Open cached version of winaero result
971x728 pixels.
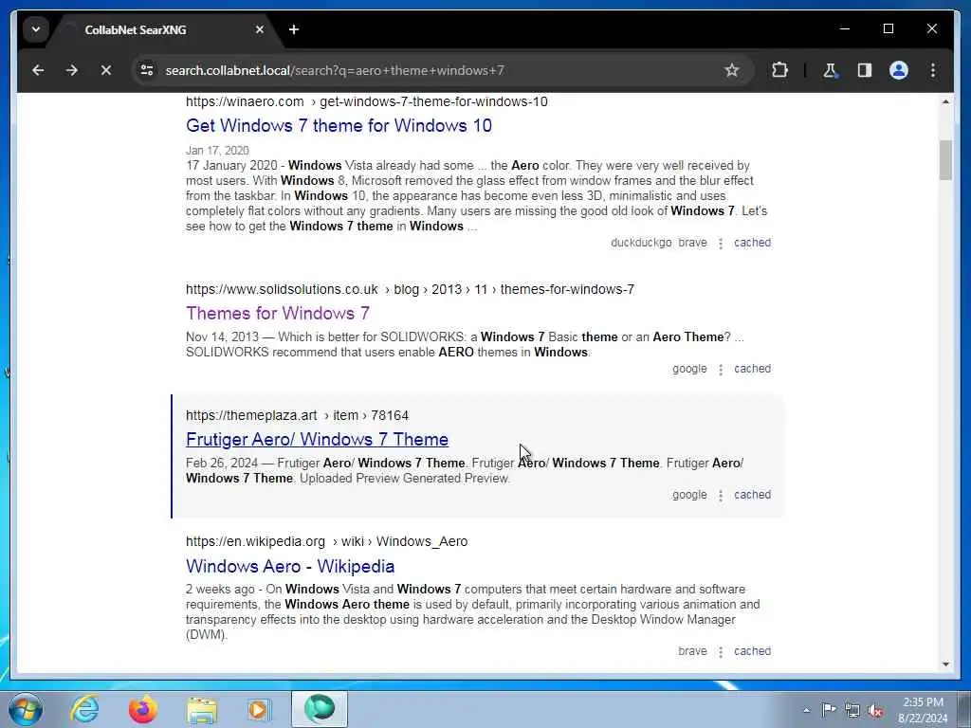[x=752, y=243]
